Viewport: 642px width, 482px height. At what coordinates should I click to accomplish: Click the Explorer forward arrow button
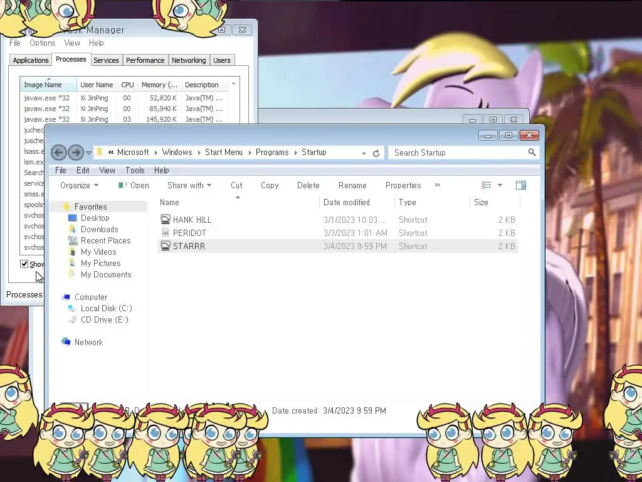click(x=76, y=153)
